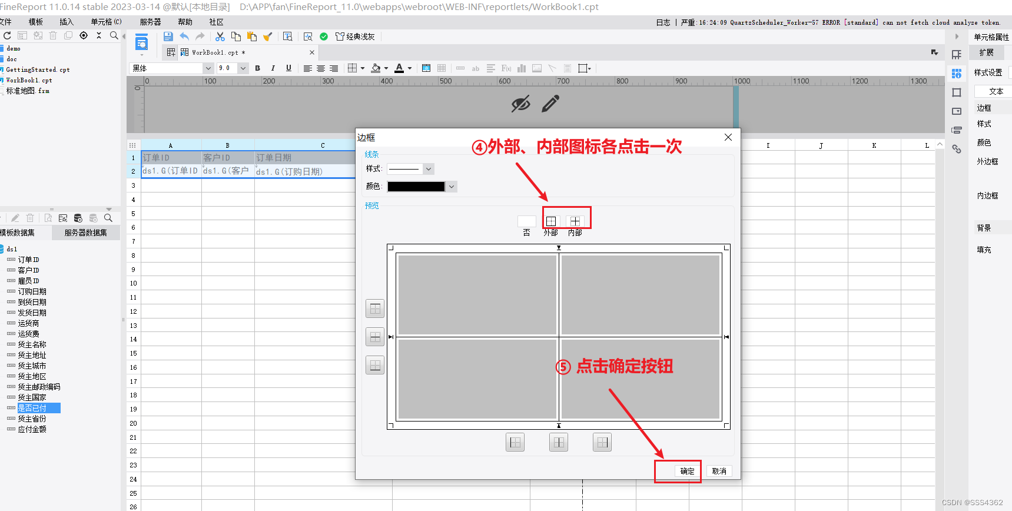Viewport: 1012px width, 511px height.
Task: Select cell A1 containing 订单ID
Action: click(171, 158)
